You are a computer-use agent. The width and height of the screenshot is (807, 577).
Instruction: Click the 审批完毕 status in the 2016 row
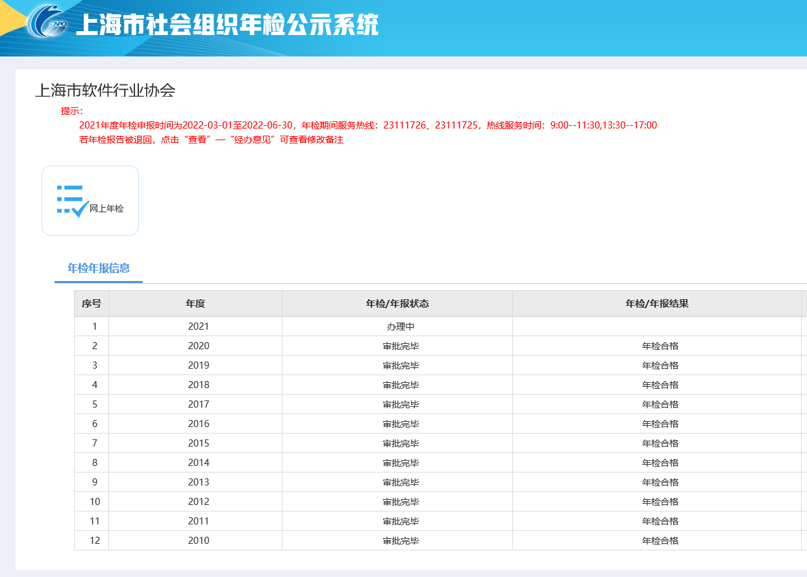401,424
